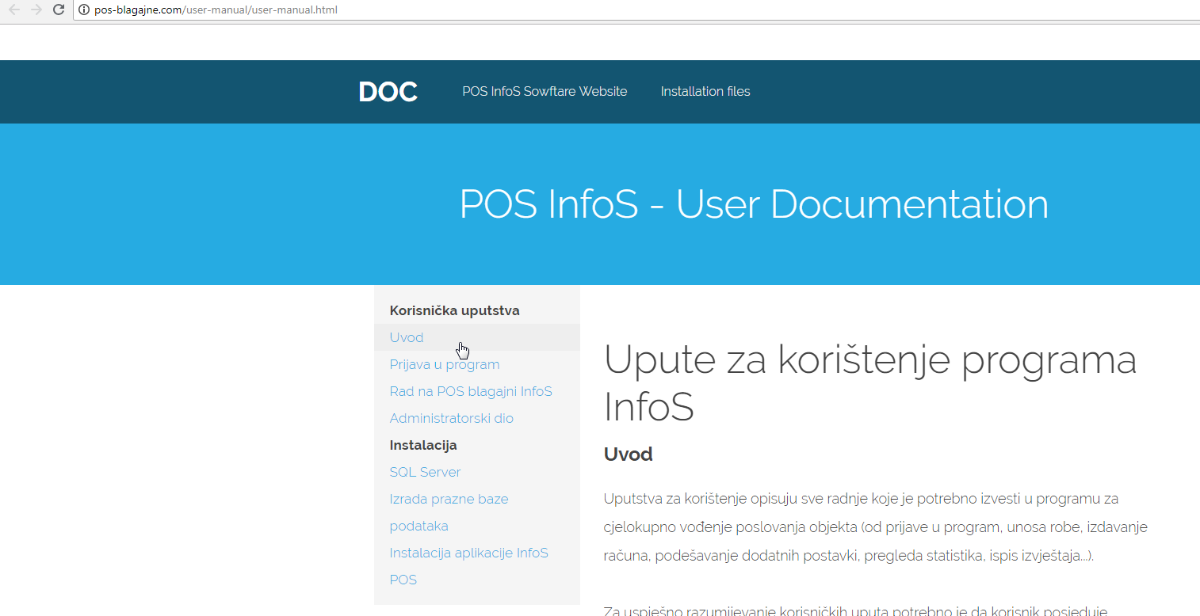Go to Installation files in navbar
1200x616 pixels.
coord(705,92)
